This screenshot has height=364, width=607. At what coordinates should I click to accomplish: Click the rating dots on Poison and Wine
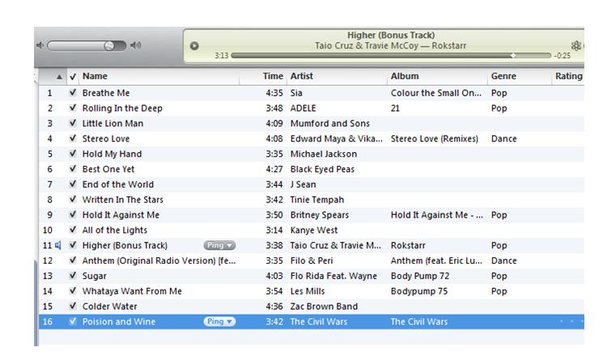571,321
